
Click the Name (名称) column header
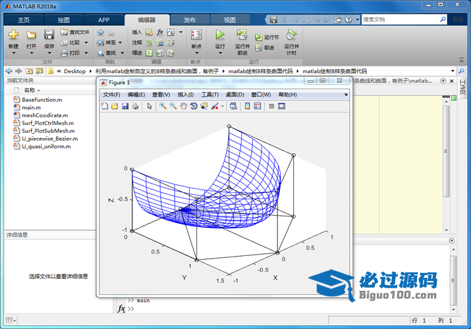(30, 90)
